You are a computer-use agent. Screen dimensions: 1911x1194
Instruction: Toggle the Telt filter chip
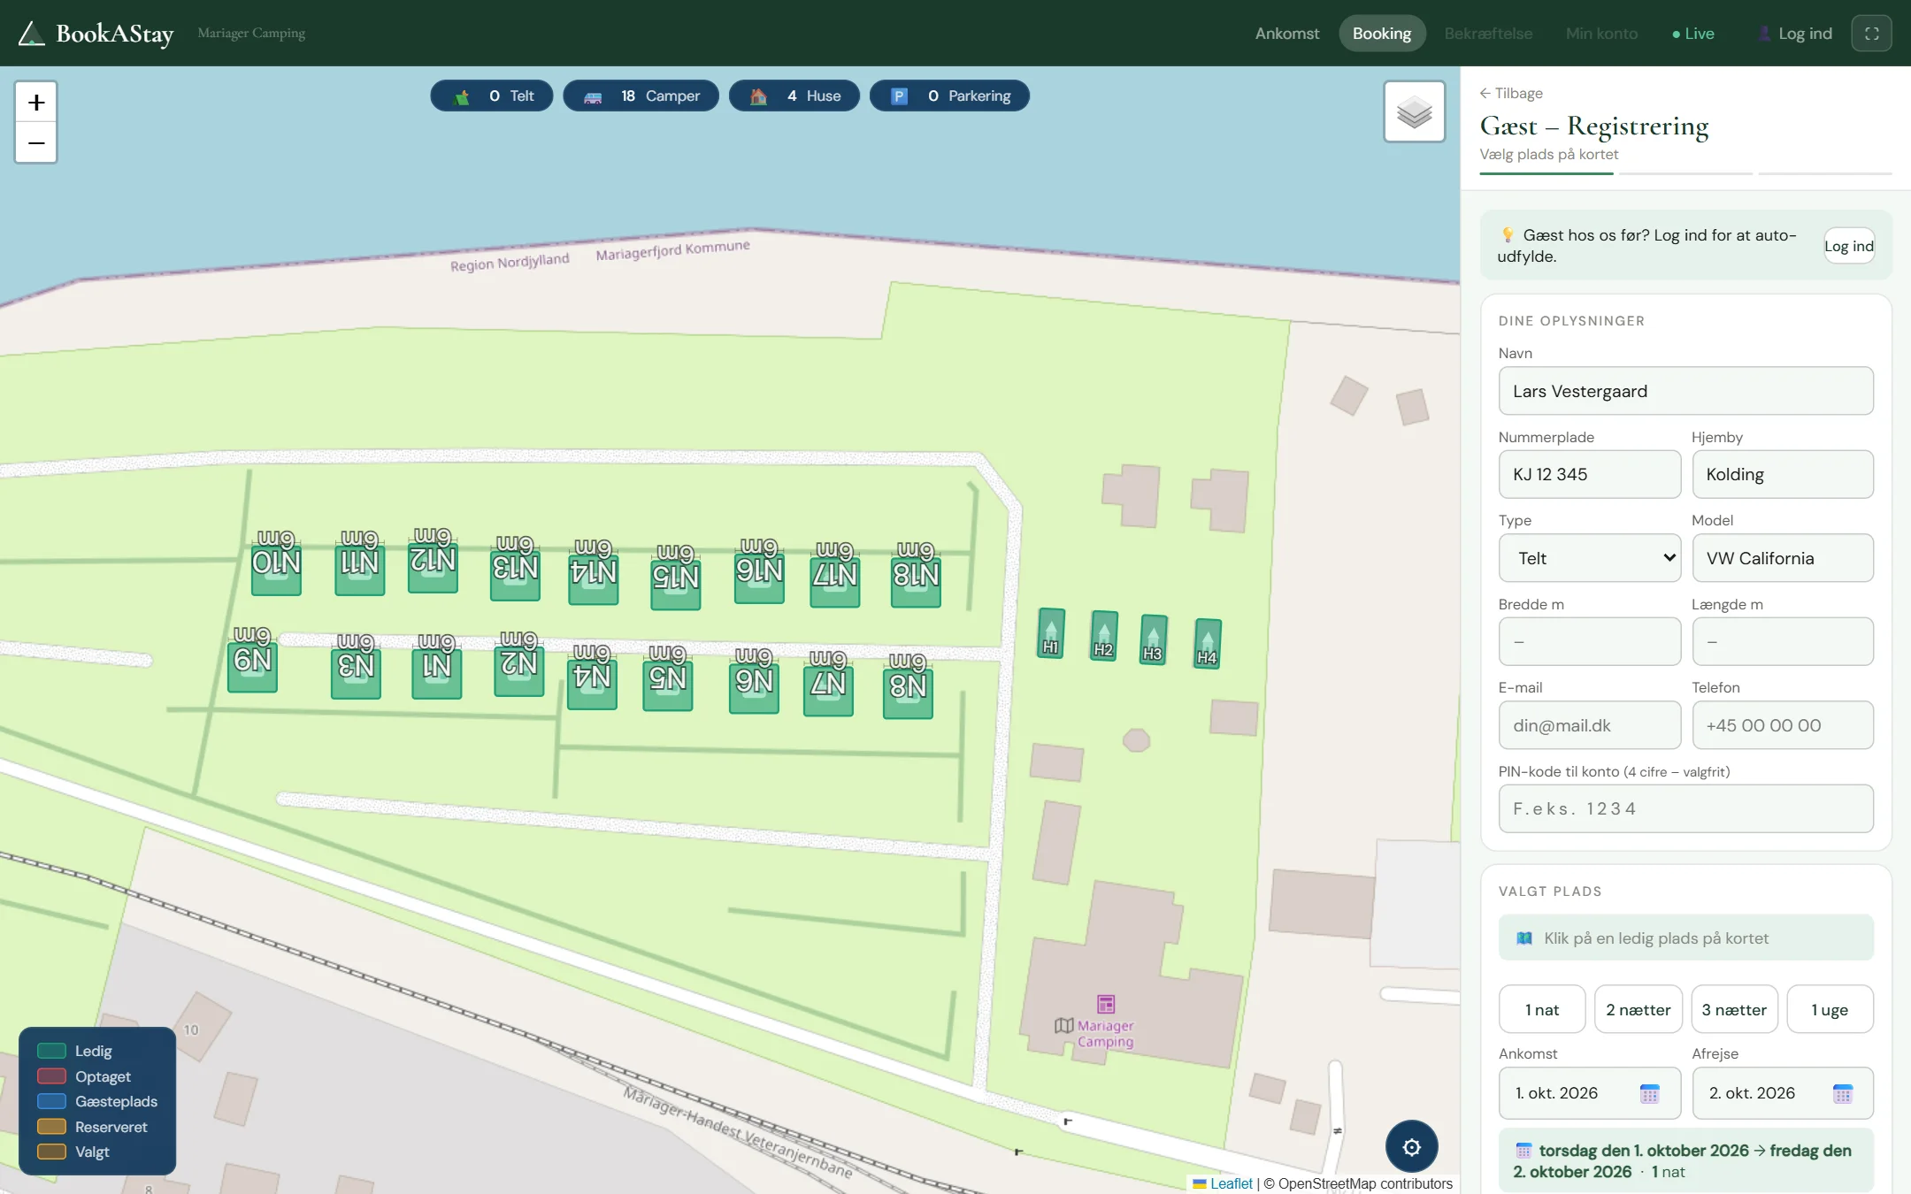(492, 96)
